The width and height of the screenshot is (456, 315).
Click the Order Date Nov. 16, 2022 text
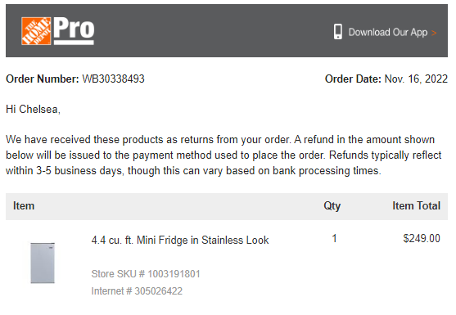[386, 79]
